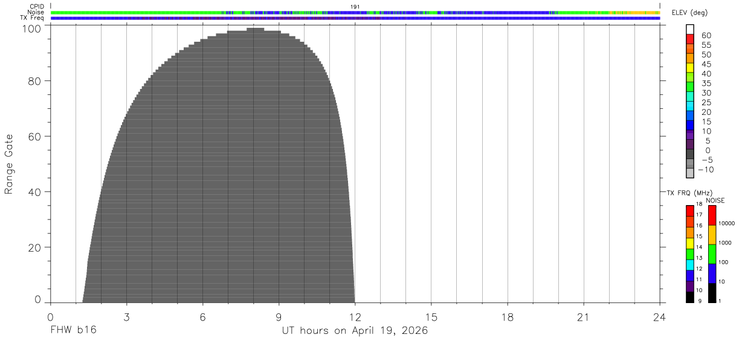Click the 'CPID' row label
Viewport: 742px width, 343px height.
click(x=36, y=7)
